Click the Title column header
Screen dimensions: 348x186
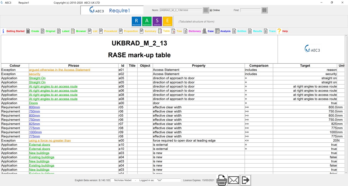(x=132, y=66)
